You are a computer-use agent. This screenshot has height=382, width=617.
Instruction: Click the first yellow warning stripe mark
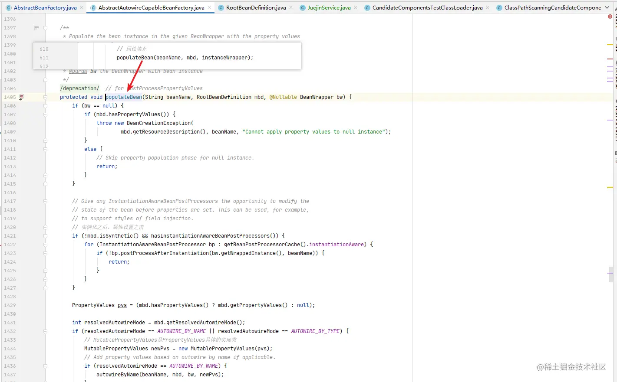click(610, 45)
